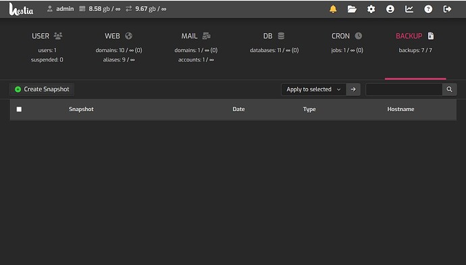Click the globe icon beside WEB
Image resolution: width=466 pixels, height=265 pixels.
129,36
